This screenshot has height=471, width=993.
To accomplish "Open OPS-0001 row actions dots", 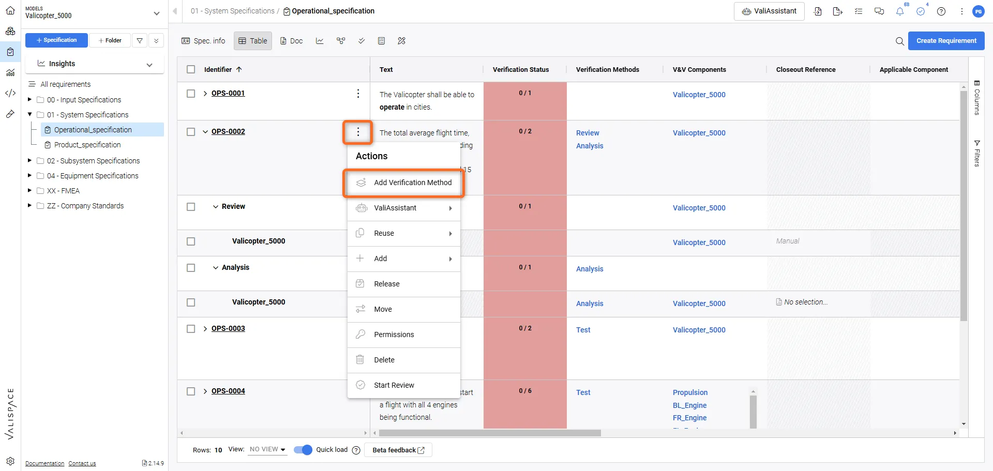I will point(358,94).
